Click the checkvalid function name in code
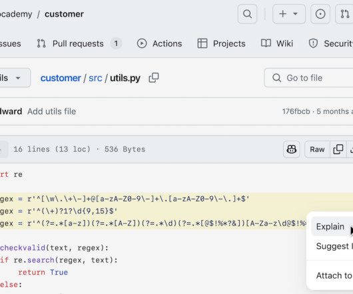 [x=23, y=248]
